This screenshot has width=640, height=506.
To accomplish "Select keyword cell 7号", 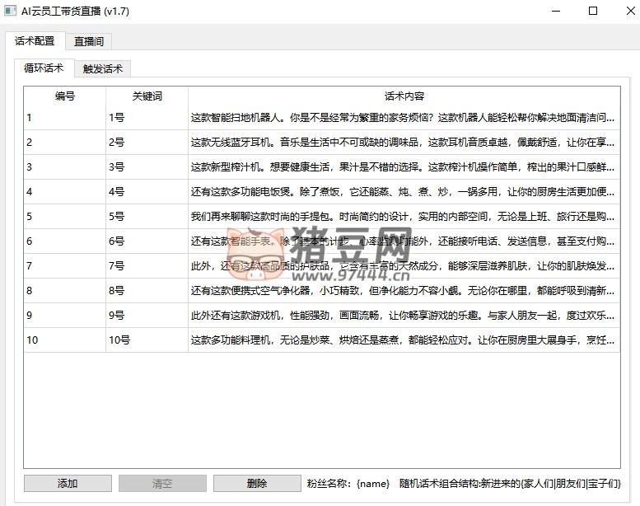I will (147, 266).
